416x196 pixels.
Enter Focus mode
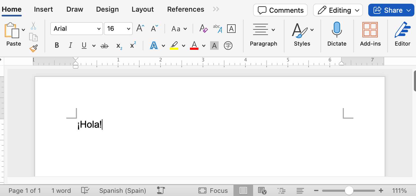213,190
